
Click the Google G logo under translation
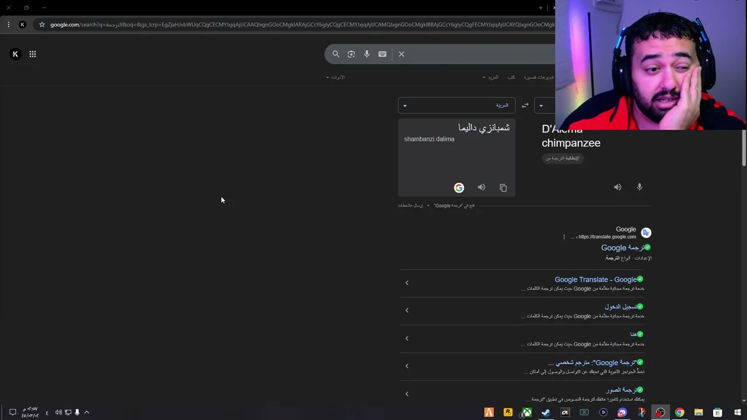(459, 188)
